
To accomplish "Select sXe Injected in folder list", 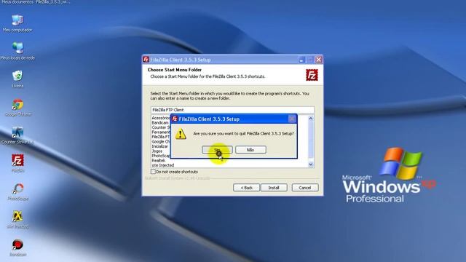I will tap(163, 165).
